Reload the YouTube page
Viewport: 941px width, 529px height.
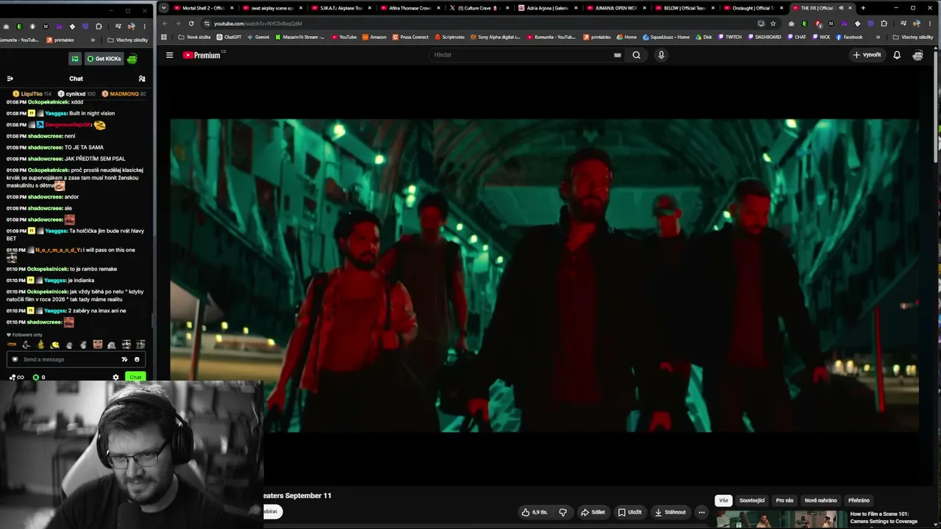[x=191, y=24]
